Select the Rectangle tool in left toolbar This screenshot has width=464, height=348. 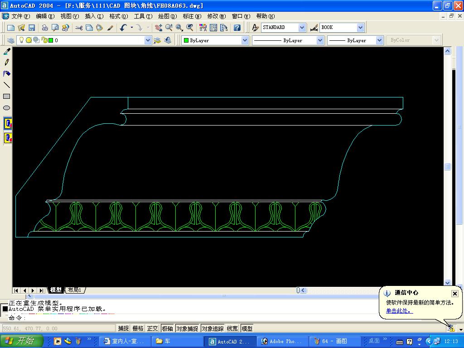(x=6, y=96)
